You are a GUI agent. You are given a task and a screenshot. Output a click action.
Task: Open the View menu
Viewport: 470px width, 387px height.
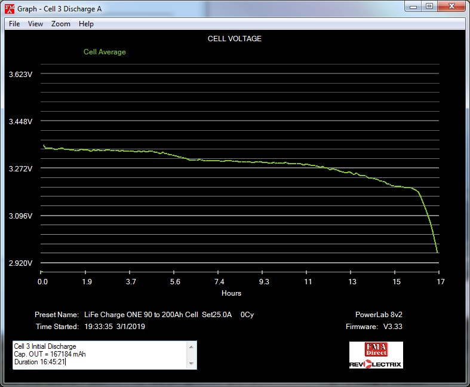tap(35, 24)
